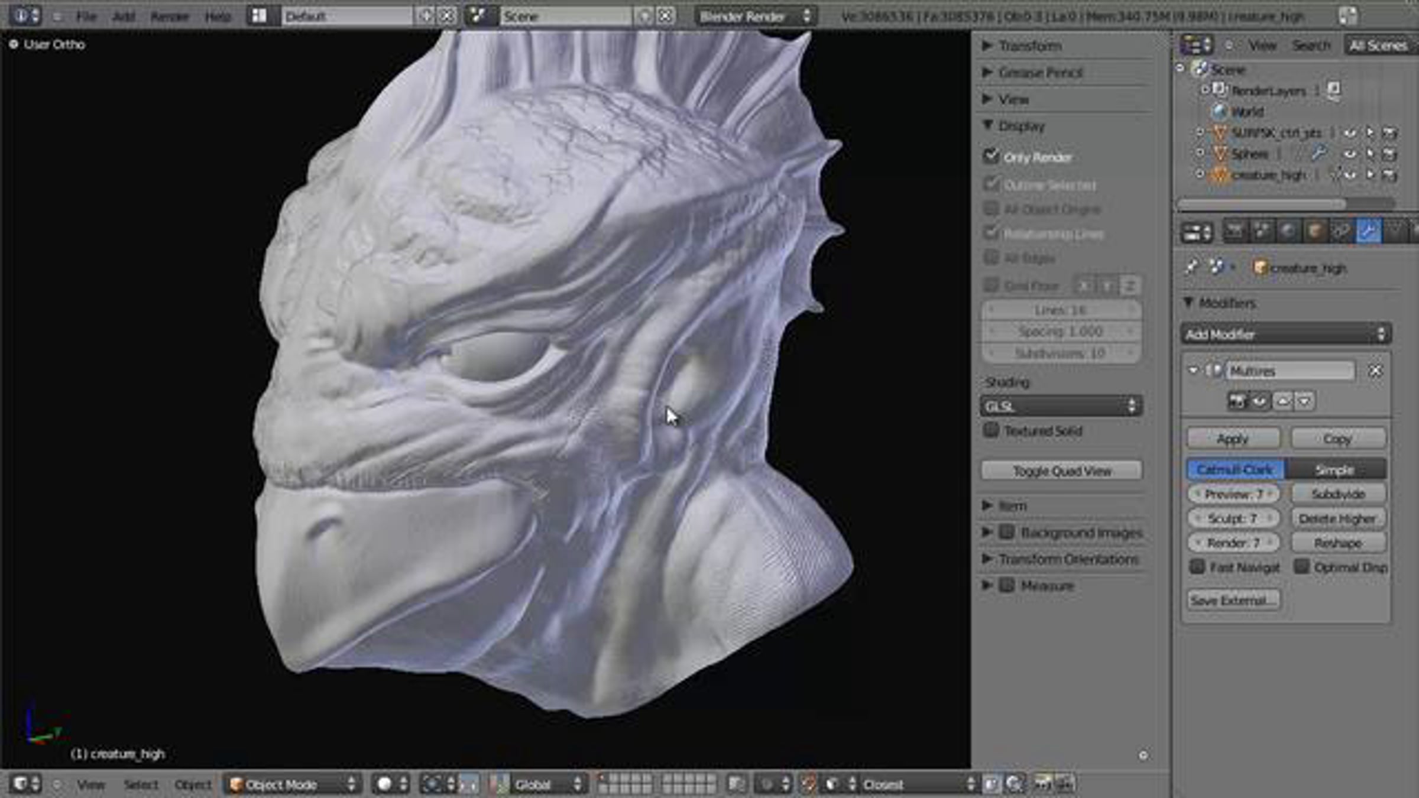Open the GLSL shading dropdown
Screen dimensions: 1419x798
tap(1061, 406)
